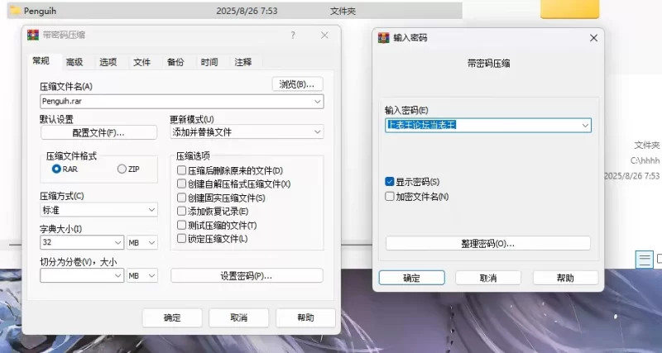Check the 加密文件名 checkbox
Image resolution: width=662 pixels, height=353 pixels.
(x=390, y=197)
